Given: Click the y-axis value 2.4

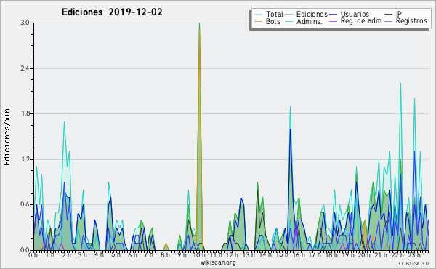Looking at the screenshot, I should click(x=25, y=68).
